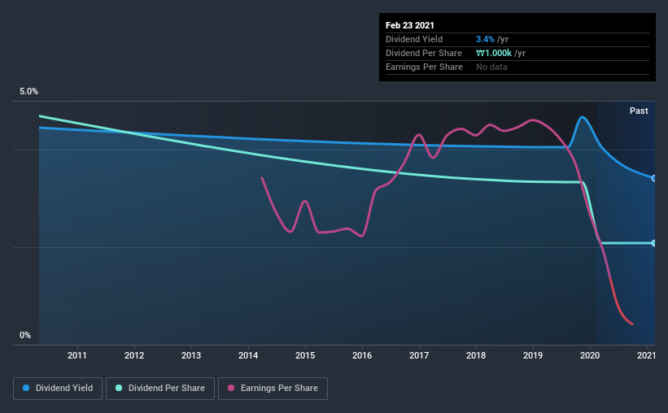The image size is (668, 413).
Task: Click the pink Earnings Per Share legend dot
Action: [x=231, y=388]
